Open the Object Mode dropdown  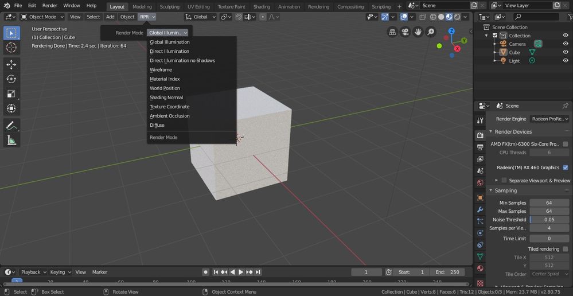[x=42, y=17]
